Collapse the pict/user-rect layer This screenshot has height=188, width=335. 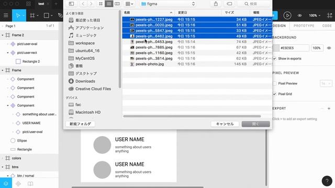pos(8,53)
